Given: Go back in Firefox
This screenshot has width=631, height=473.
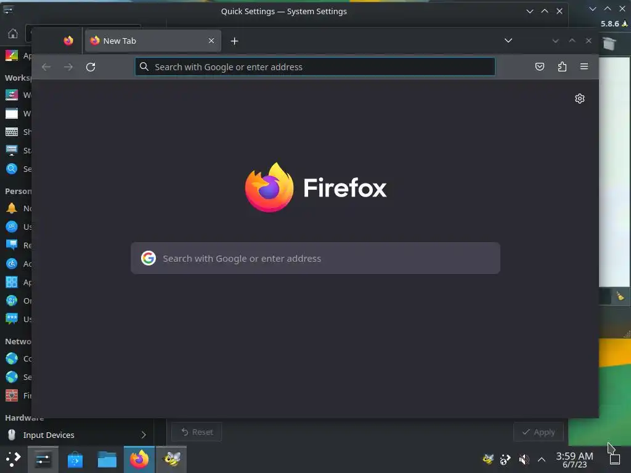Looking at the screenshot, I should 46,67.
